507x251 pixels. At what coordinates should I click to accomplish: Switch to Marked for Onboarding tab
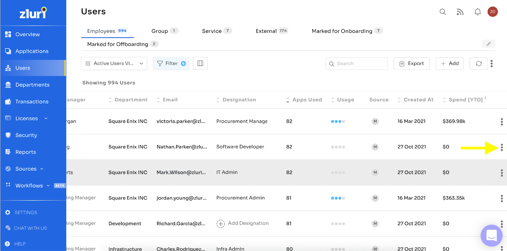tap(347, 31)
